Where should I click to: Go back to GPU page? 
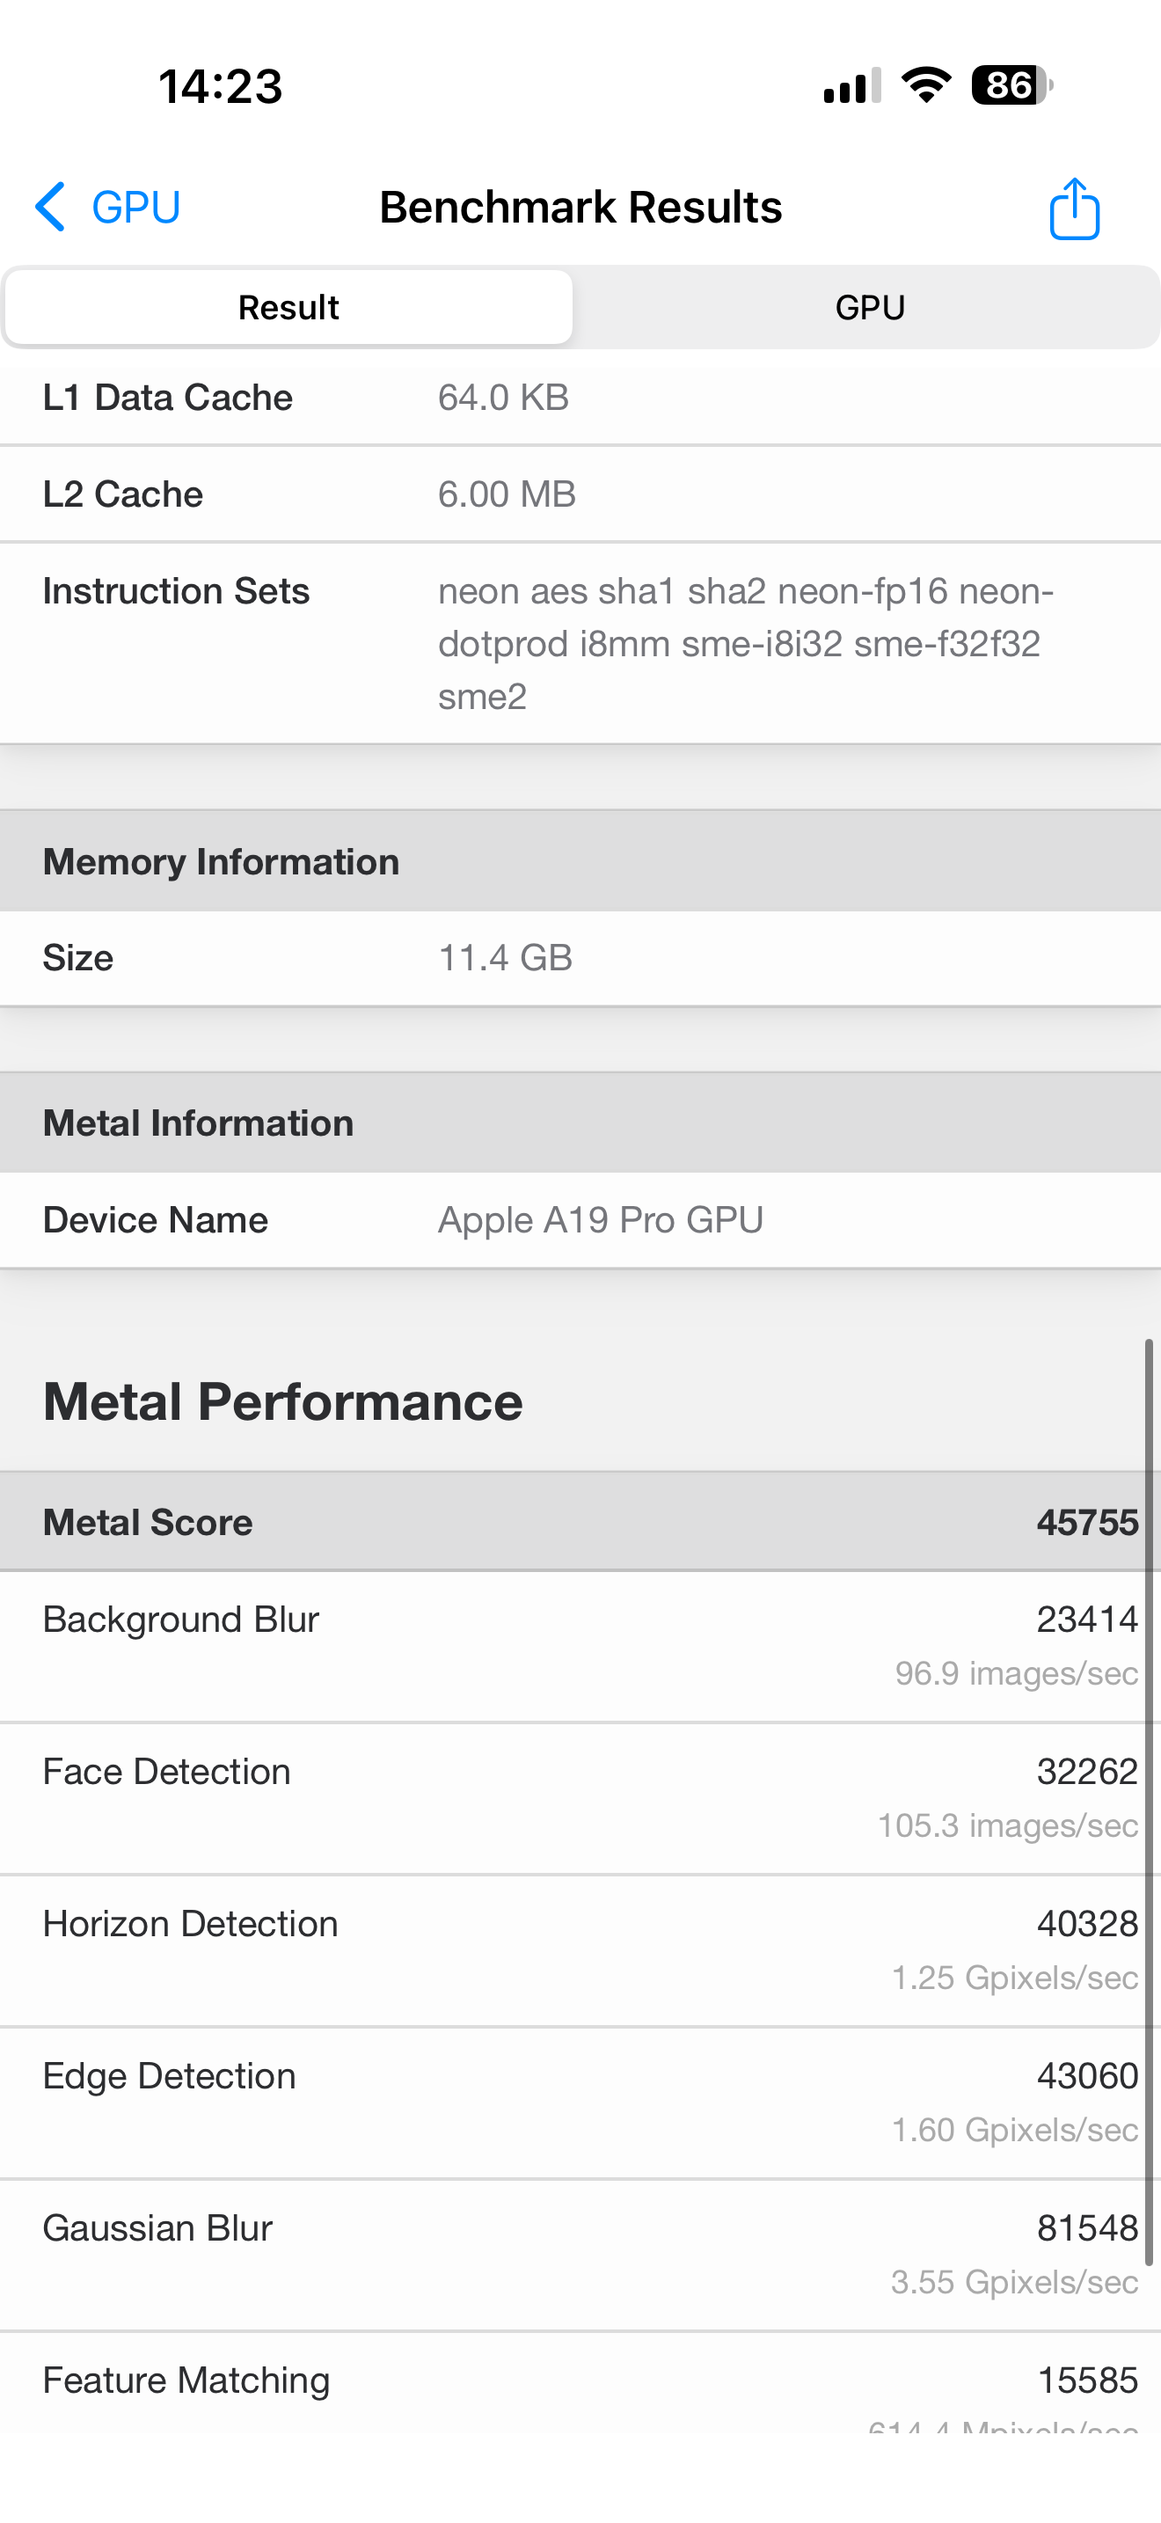tap(135, 208)
